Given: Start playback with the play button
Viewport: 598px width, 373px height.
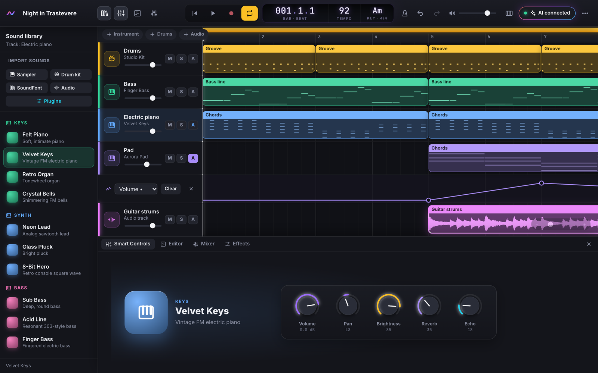Looking at the screenshot, I should [213, 13].
